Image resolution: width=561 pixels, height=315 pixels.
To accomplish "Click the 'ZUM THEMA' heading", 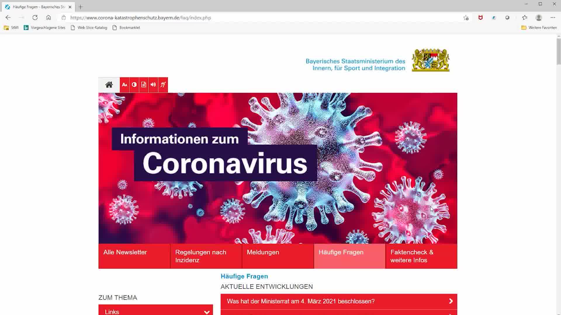I will (118, 297).
